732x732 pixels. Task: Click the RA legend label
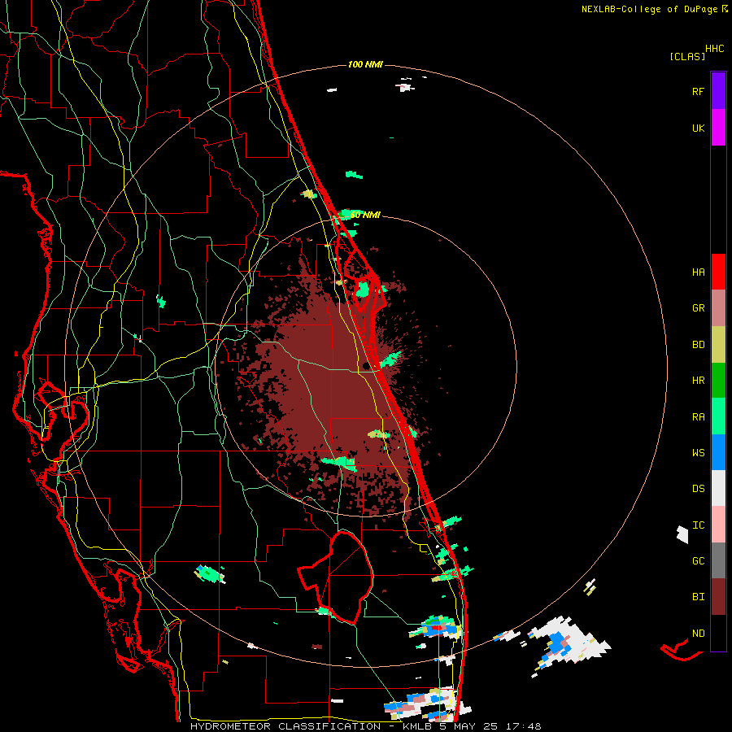point(698,417)
